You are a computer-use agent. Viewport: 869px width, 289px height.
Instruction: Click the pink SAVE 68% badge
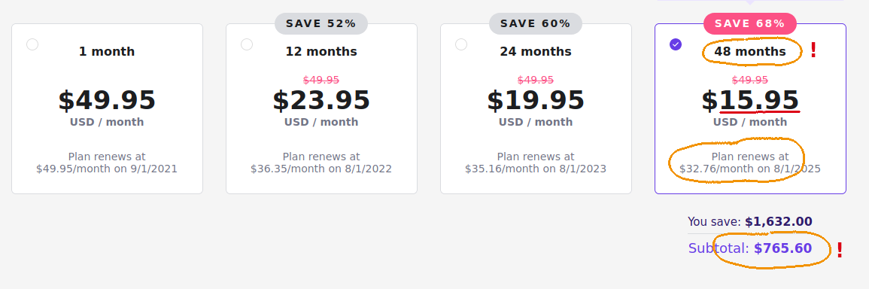tap(750, 24)
